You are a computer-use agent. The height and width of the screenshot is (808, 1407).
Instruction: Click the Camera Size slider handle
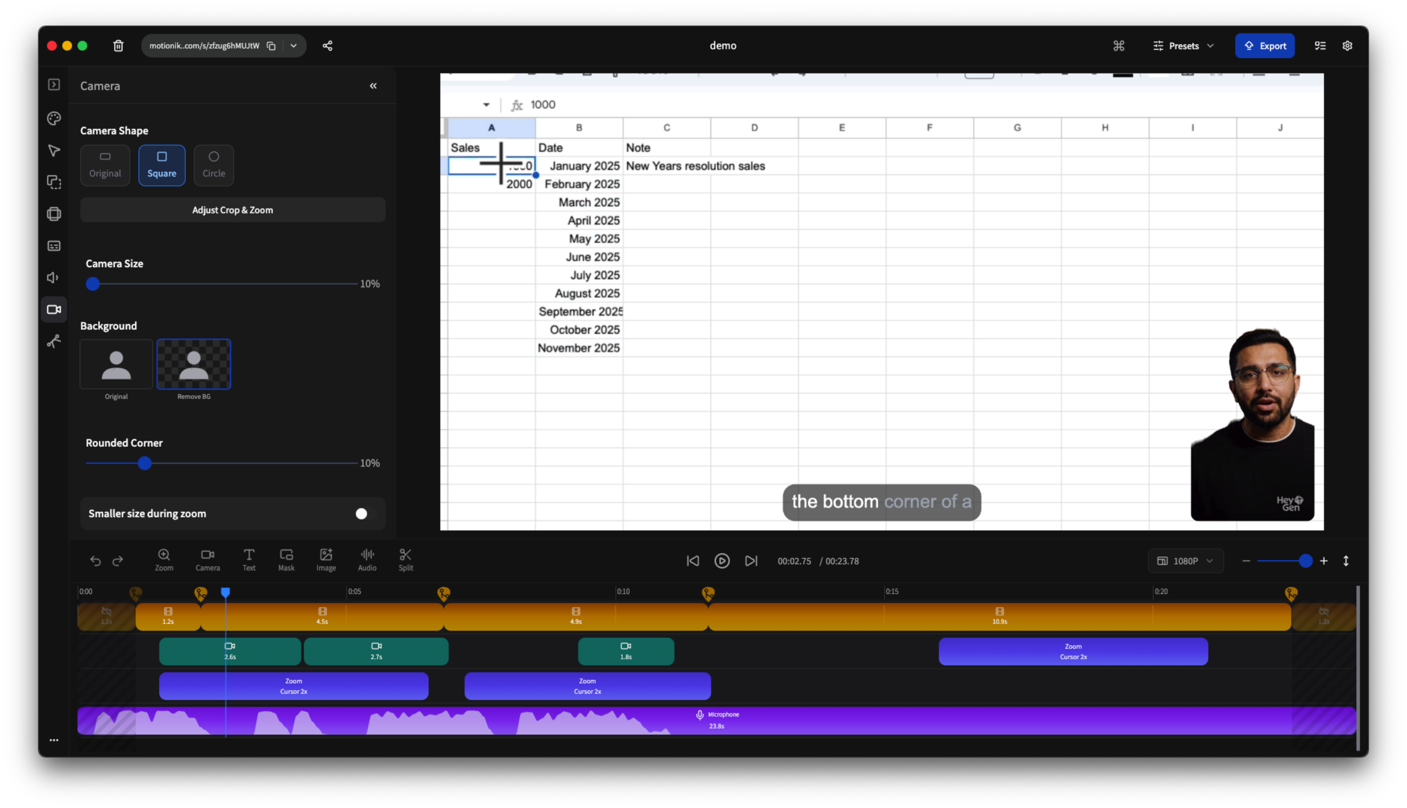point(93,284)
